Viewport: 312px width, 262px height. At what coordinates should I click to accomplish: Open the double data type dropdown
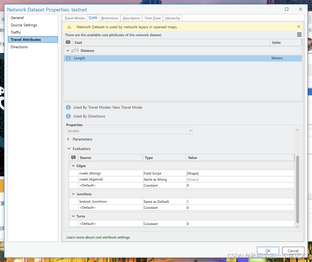[x=129, y=131]
